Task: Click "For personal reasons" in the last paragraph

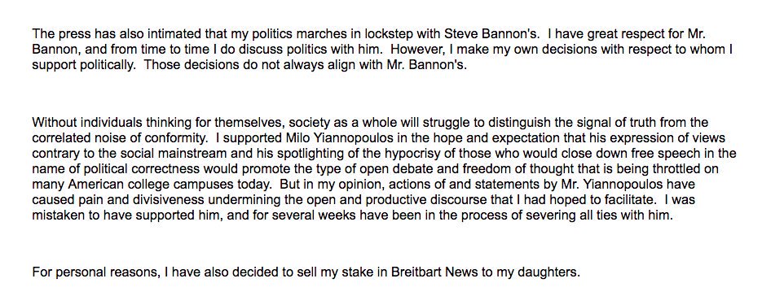Action: (95, 272)
